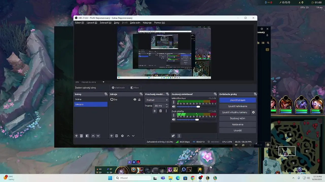Click Windows Start button on taskbar

click(110, 178)
